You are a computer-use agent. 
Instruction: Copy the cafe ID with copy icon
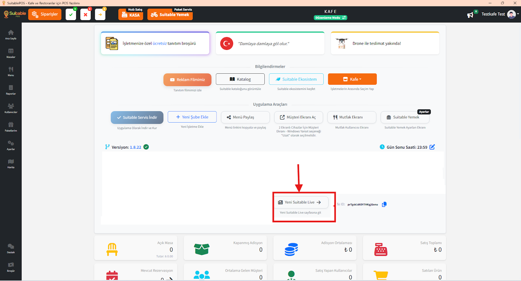coord(384,204)
